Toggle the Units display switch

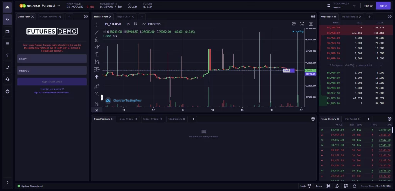tap(309, 186)
